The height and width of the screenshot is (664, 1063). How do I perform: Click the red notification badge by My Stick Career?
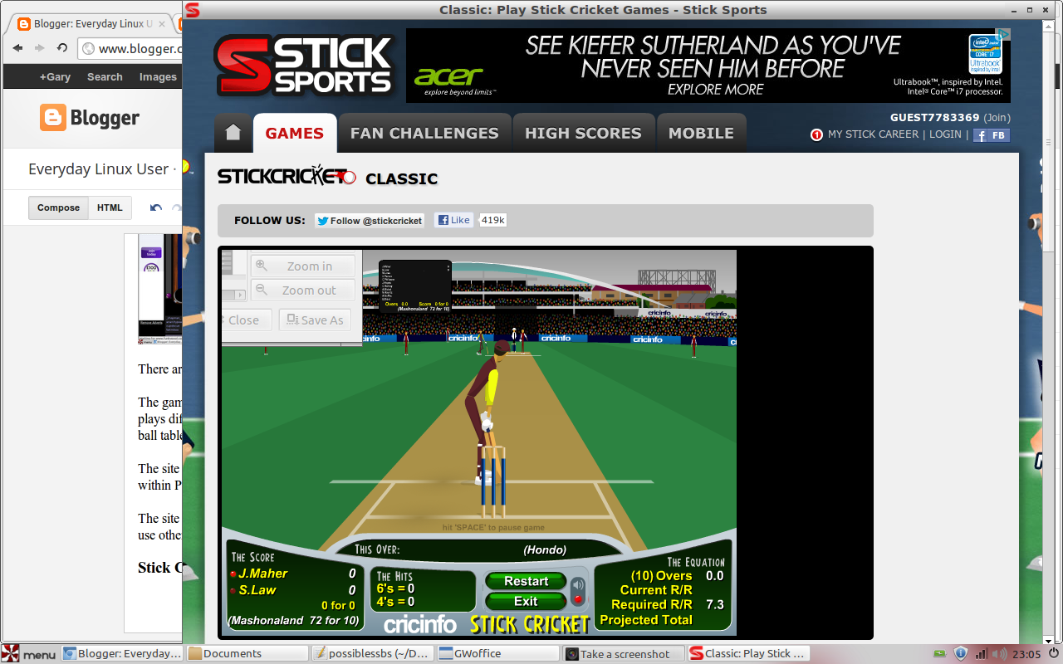pyautogui.click(x=816, y=134)
